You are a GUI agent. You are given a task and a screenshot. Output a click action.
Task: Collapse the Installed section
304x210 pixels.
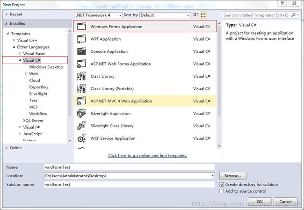(7, 23)
